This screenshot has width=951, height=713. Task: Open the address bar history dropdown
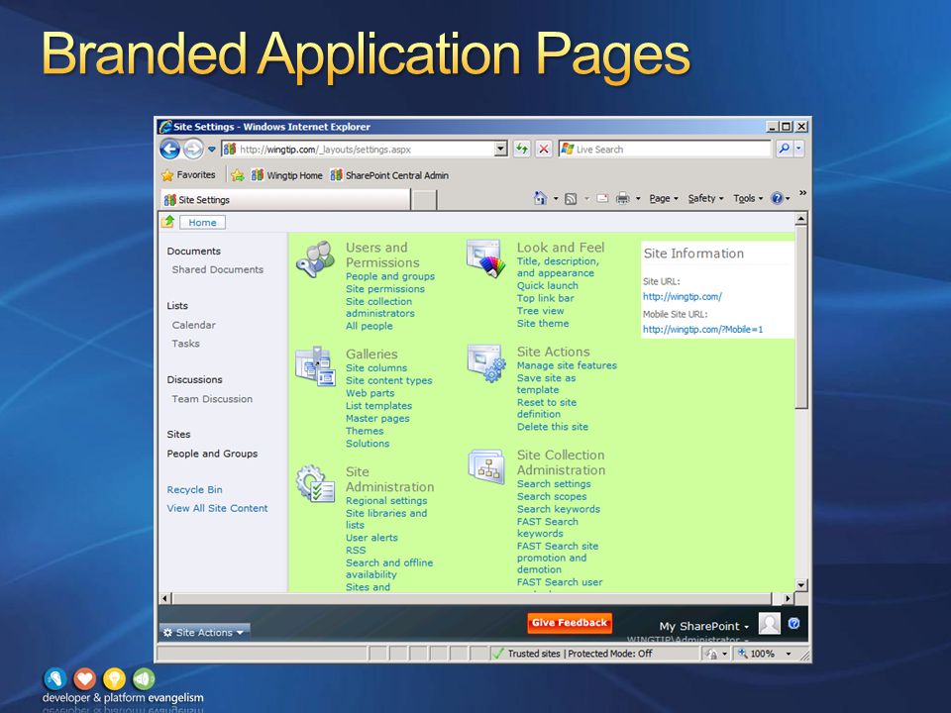(x=501, y=149)
